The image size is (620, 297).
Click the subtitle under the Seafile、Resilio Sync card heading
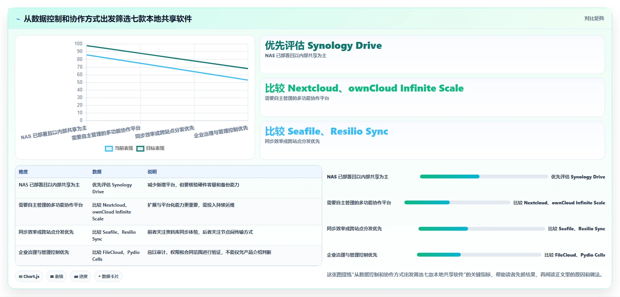pos(292,141)
